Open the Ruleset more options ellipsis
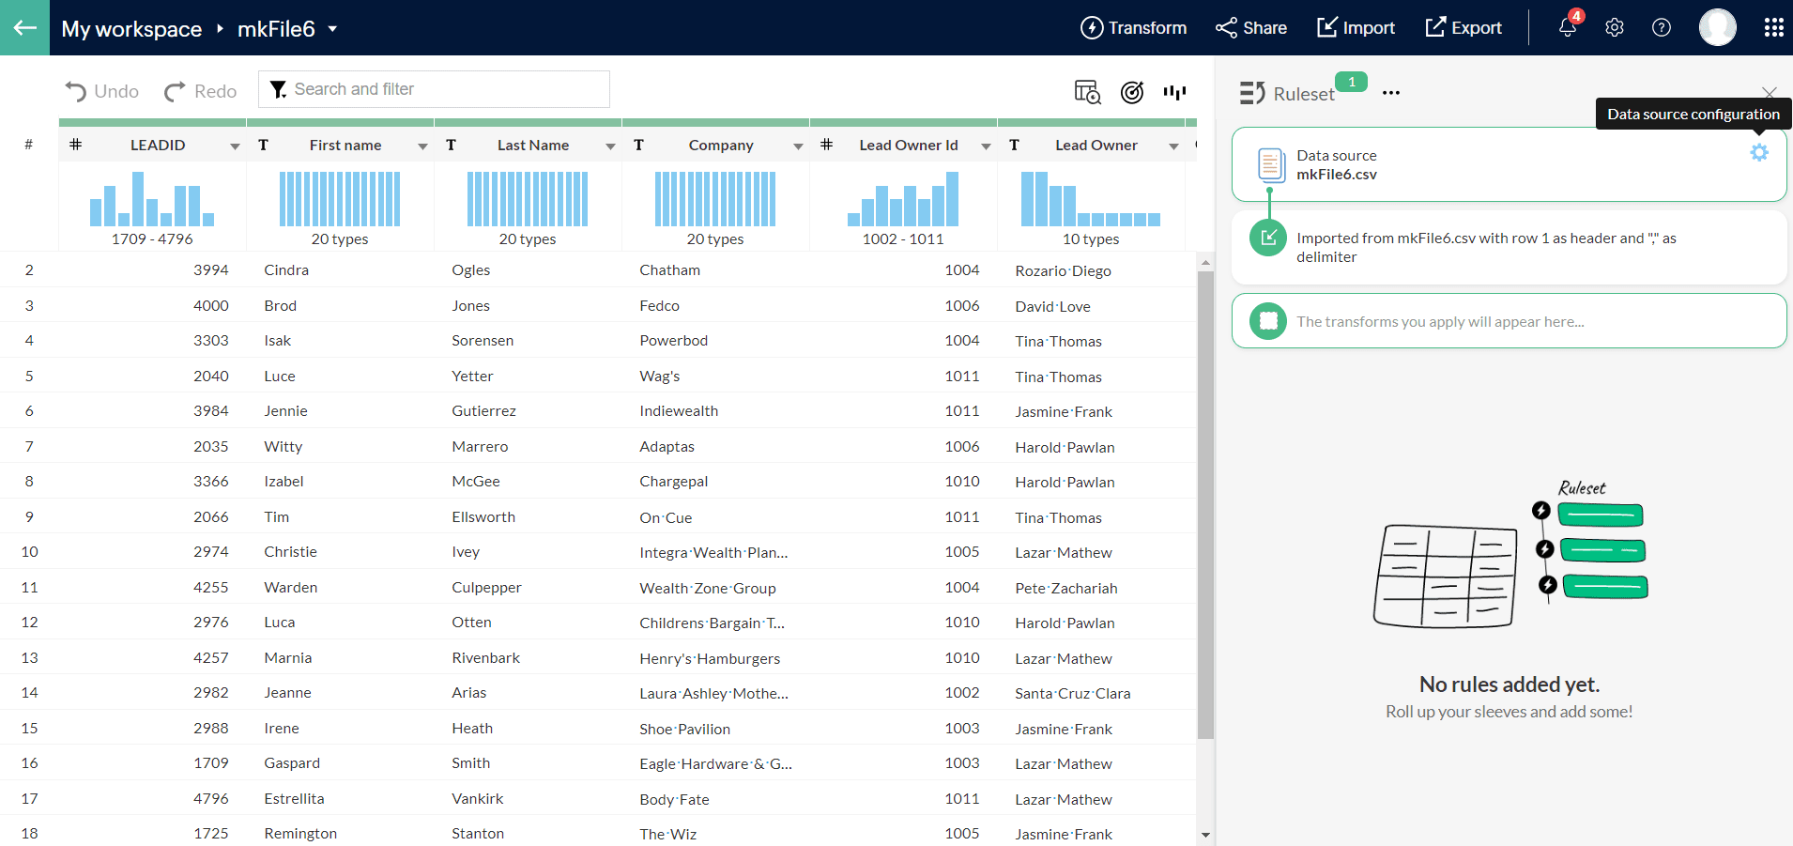The width and height of the screenshot is (1793, 846). 1391,93
